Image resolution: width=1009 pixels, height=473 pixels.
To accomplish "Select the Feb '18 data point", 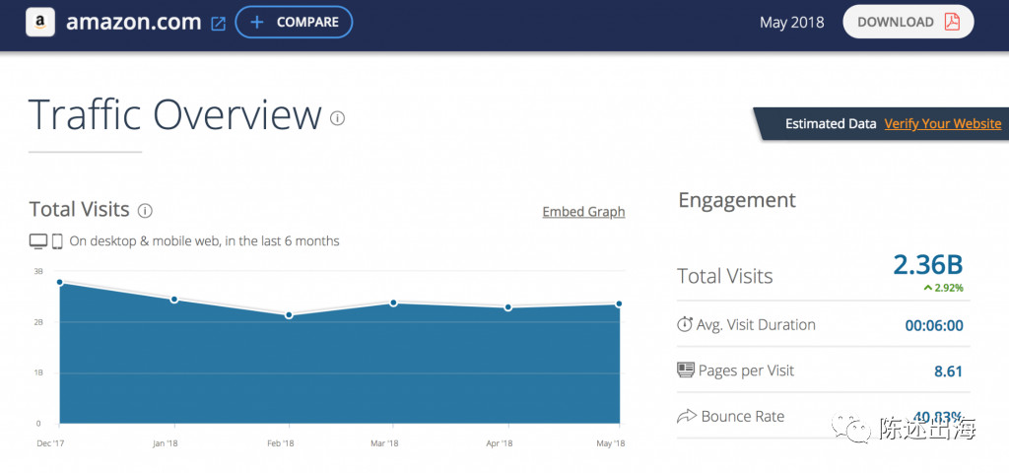I will pos(289,315).
